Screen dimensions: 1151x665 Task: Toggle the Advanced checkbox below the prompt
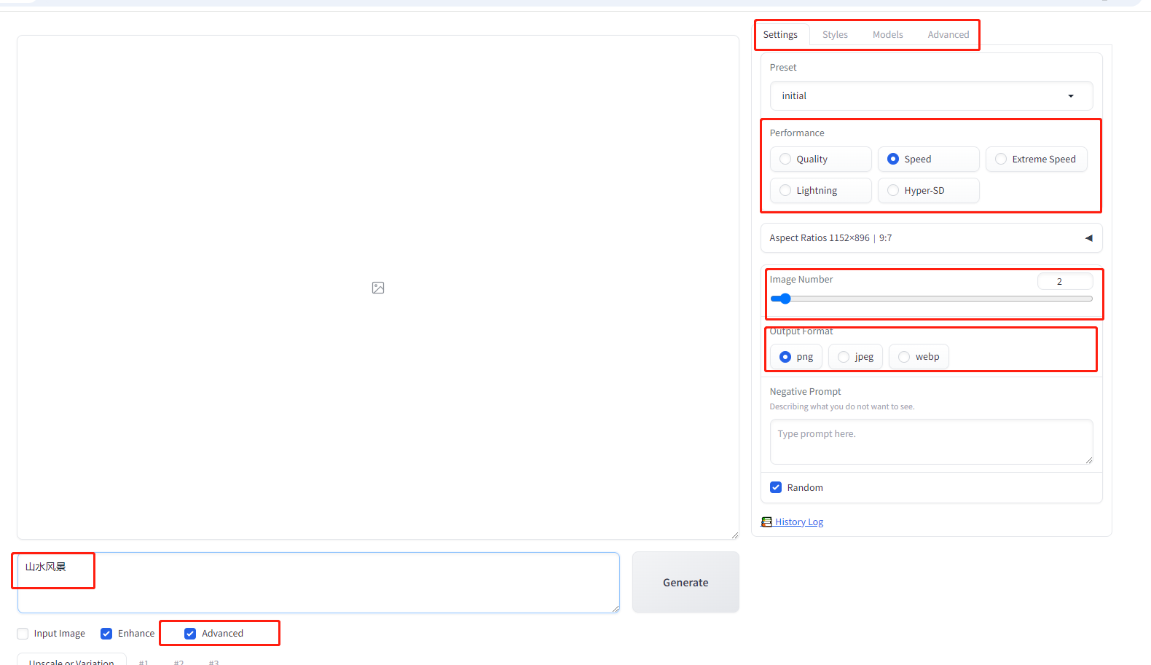pyautogui.click(x=191, y=634)
